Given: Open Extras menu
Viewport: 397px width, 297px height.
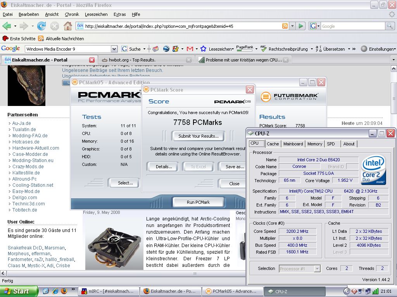Looking at the screenshot, I should click(x=119, y=14).
